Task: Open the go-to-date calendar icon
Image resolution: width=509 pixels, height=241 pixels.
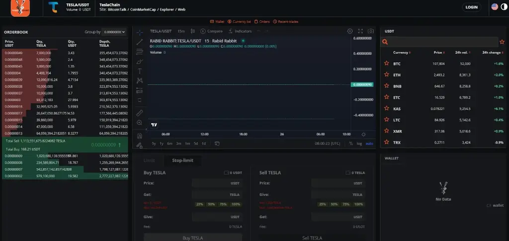Action: click(217, 143)
